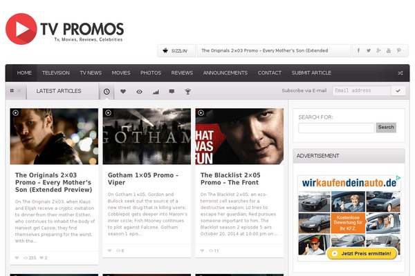Select the recent clock sort tab
The image size is (415, 276).
(107, 91)
